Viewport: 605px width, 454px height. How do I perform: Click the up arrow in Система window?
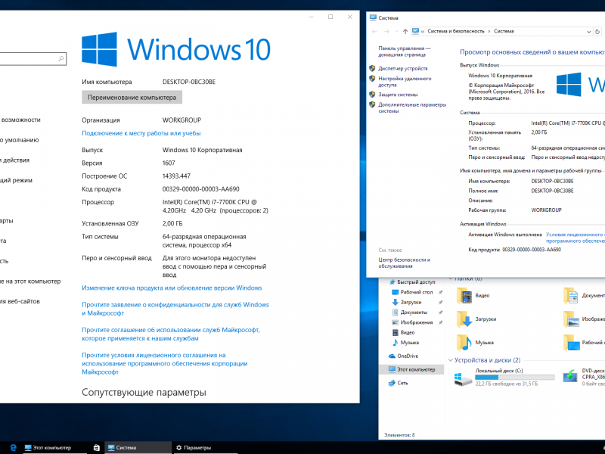405,32
